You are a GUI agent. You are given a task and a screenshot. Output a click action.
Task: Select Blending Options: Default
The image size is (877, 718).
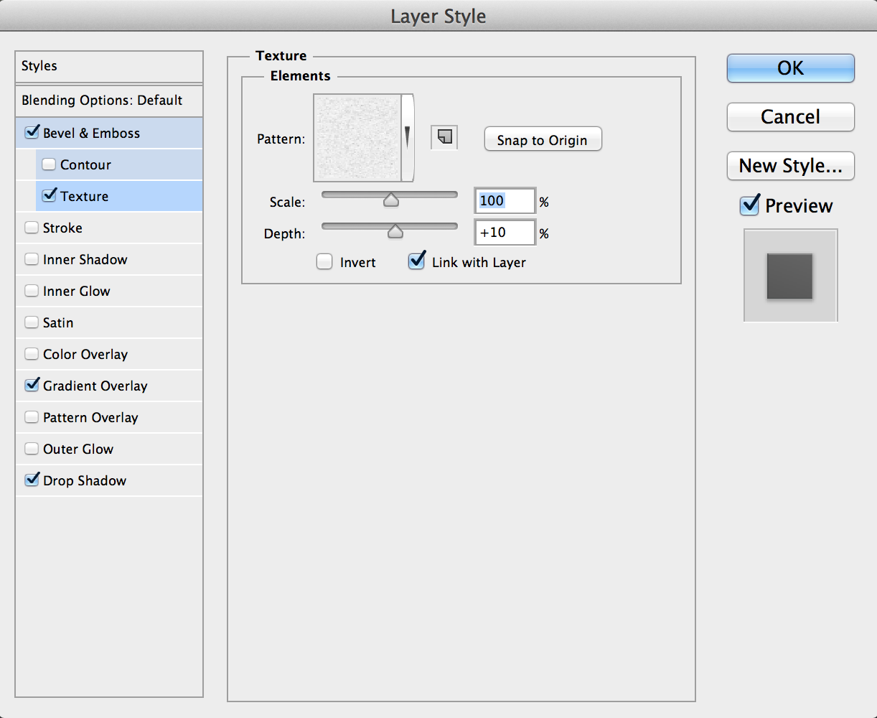click(102, 101)
